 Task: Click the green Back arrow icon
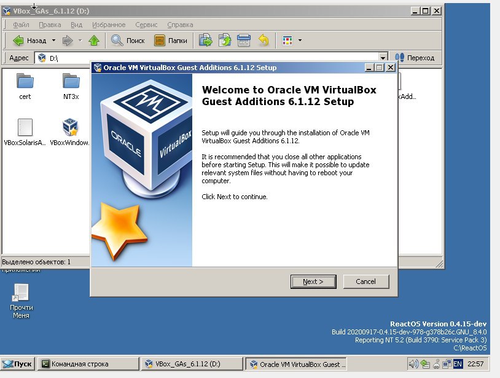coord(18,41)
